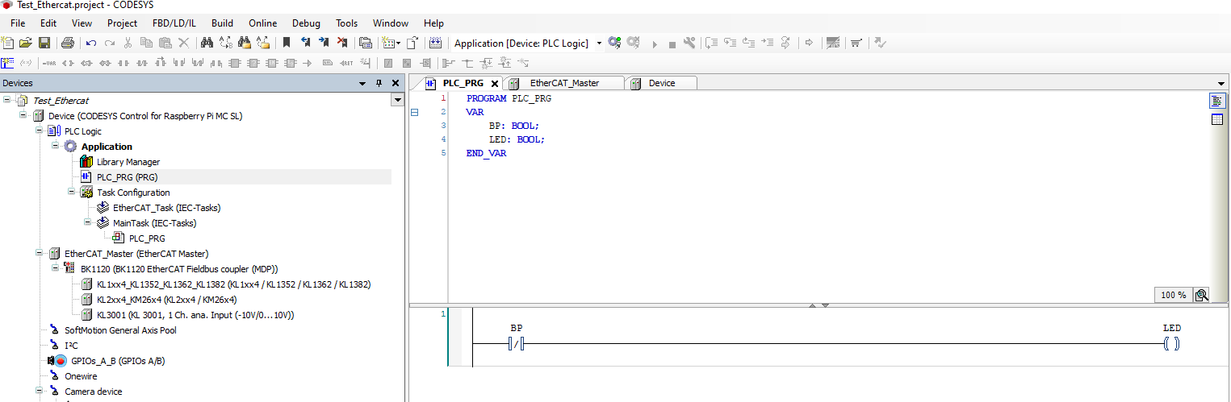Click the Open project folder icon
1231x402 pixels.
(26, 43)
